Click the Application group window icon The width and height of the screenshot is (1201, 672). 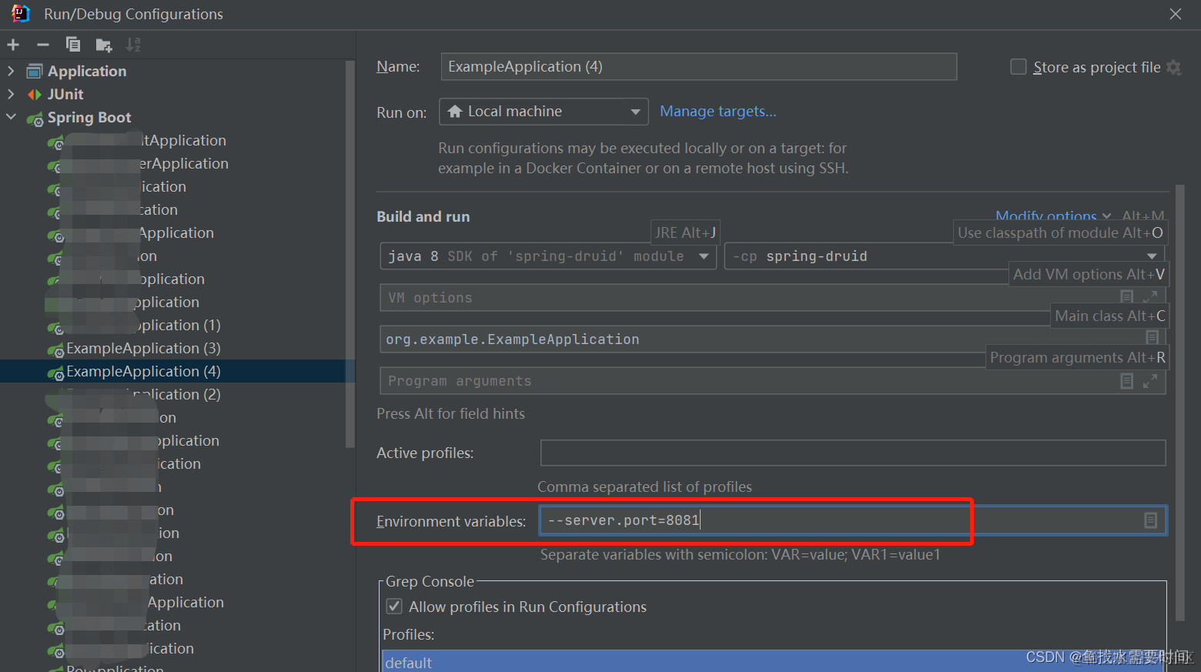[x=35, y=72]
